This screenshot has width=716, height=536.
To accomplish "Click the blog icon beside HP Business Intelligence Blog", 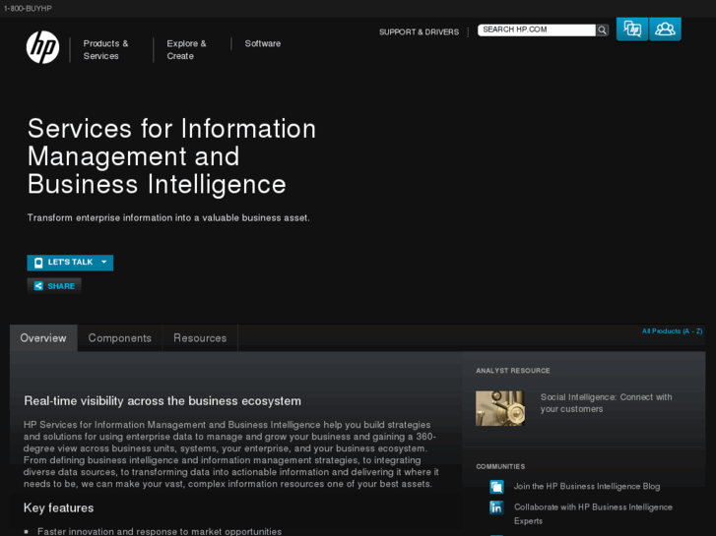I will (x=496, y=487).
